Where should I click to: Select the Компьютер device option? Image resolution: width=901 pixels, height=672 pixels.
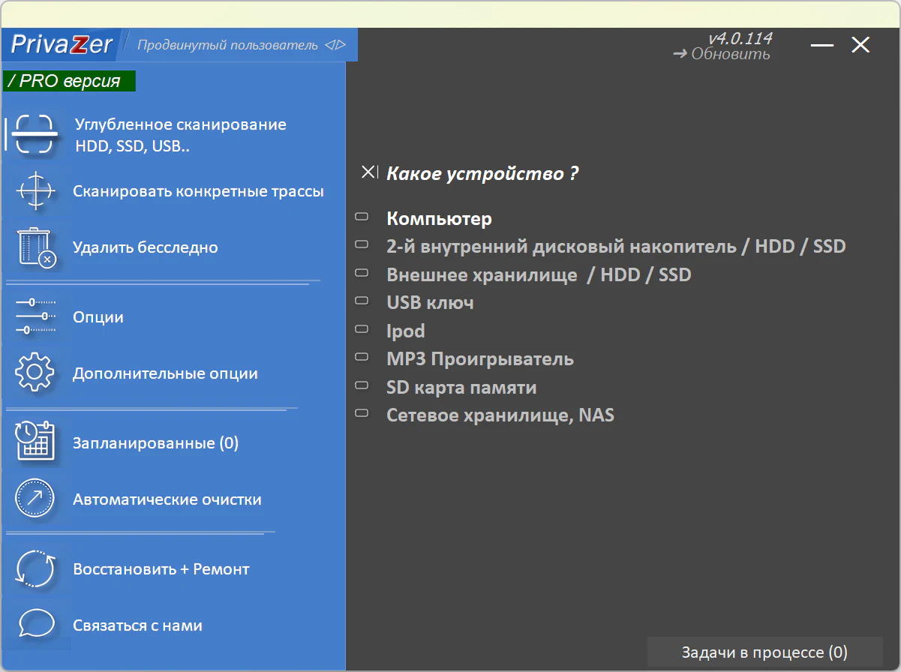click(439, 219)
